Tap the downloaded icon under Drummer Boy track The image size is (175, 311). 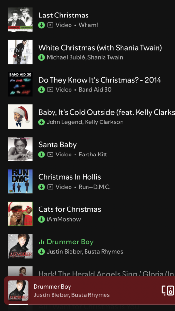[x=41, y=252]
